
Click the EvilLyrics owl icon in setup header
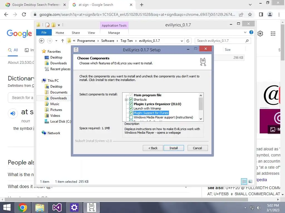(203, 62)
